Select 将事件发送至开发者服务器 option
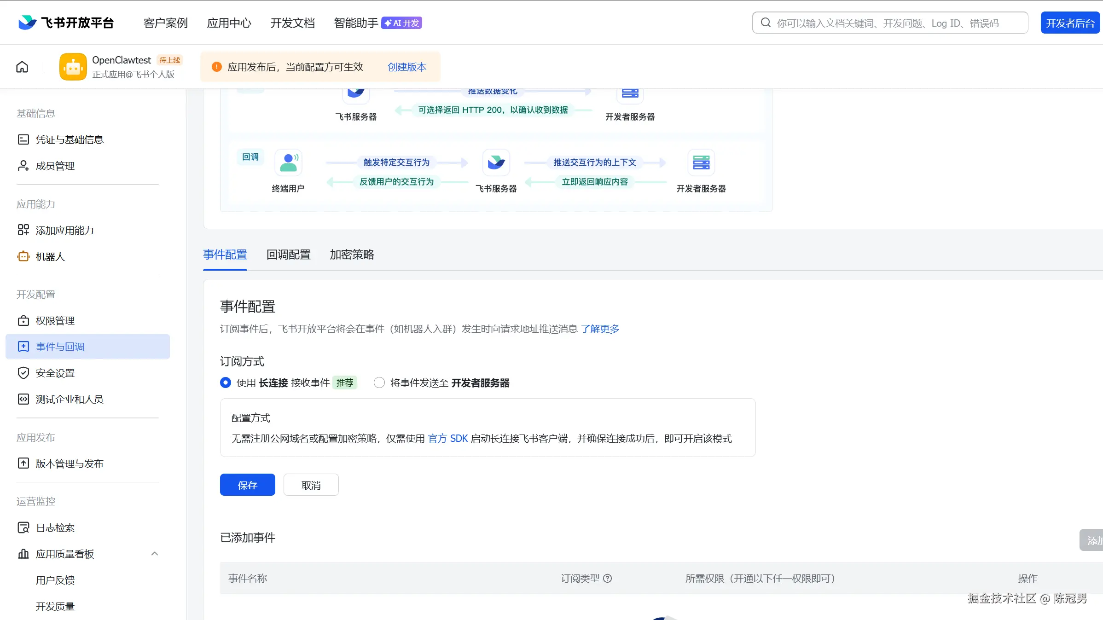1103x620 pixels. pos(378,382)
